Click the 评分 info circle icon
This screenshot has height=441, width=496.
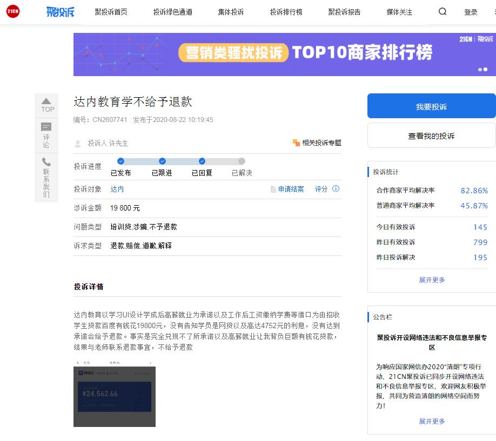[336, 189]
